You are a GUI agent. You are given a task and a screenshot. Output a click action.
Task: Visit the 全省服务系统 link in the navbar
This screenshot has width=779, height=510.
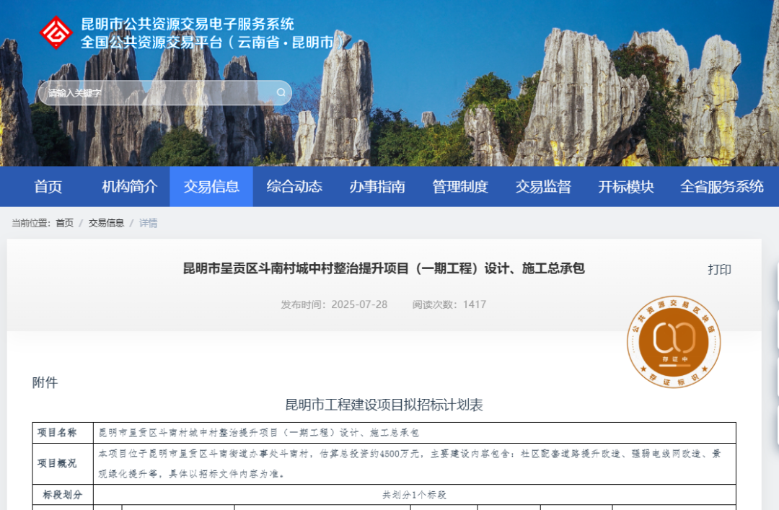coord(721,187)
